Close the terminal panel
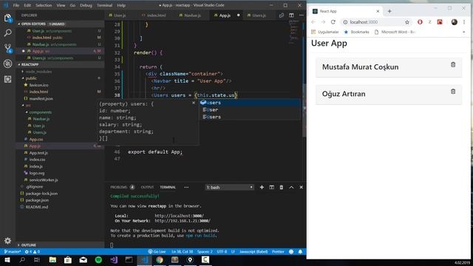This screenshot has width=473, height=266. tap(301, 187)
